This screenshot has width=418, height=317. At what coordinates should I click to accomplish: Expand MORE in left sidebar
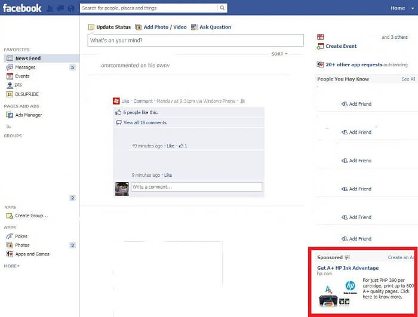pos(11,266)
